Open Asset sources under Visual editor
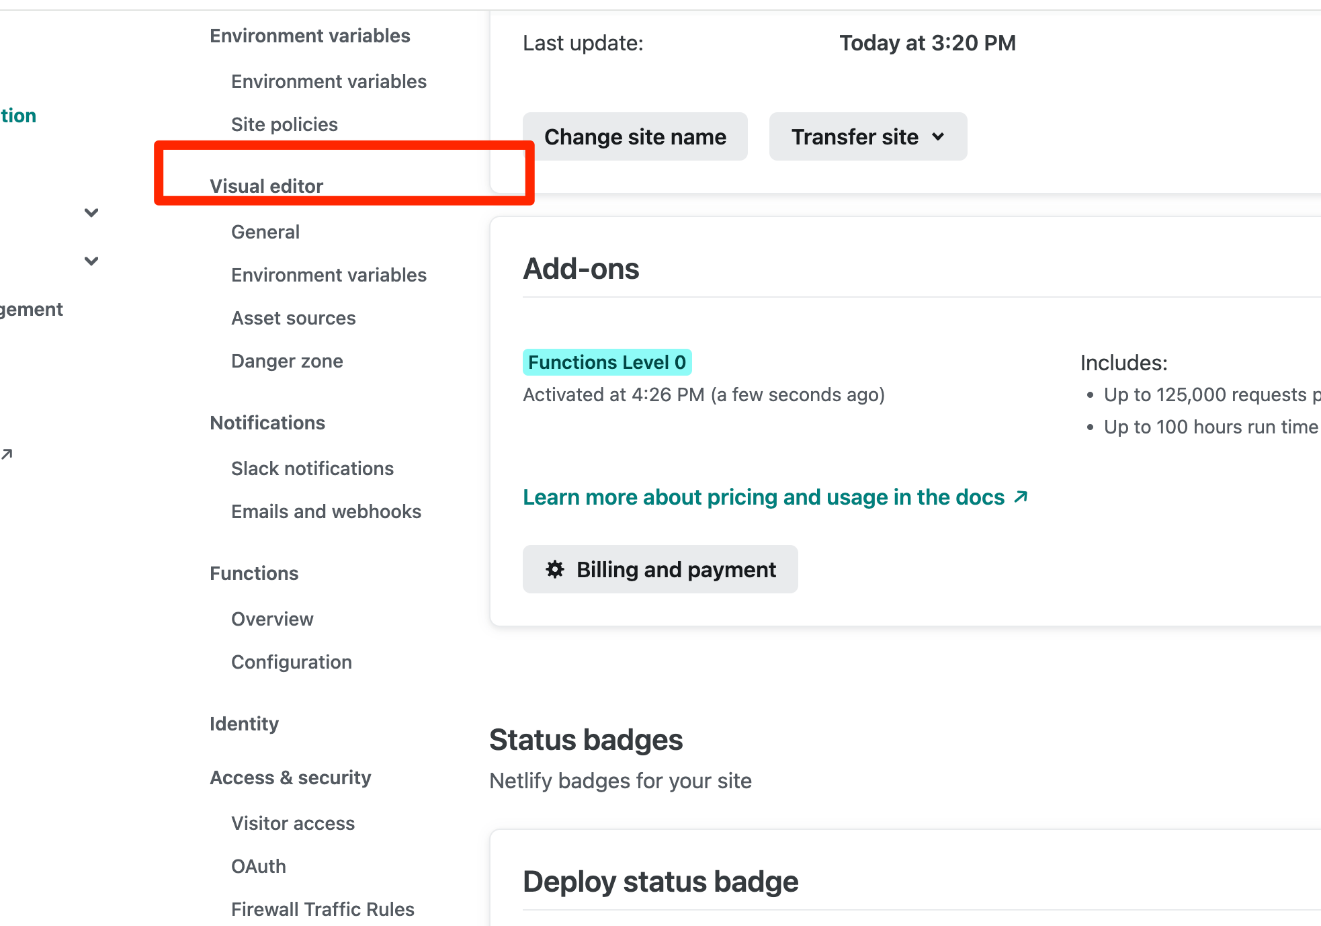Image resolution: width=1321 pixels, height=926 pixels. 293,318
